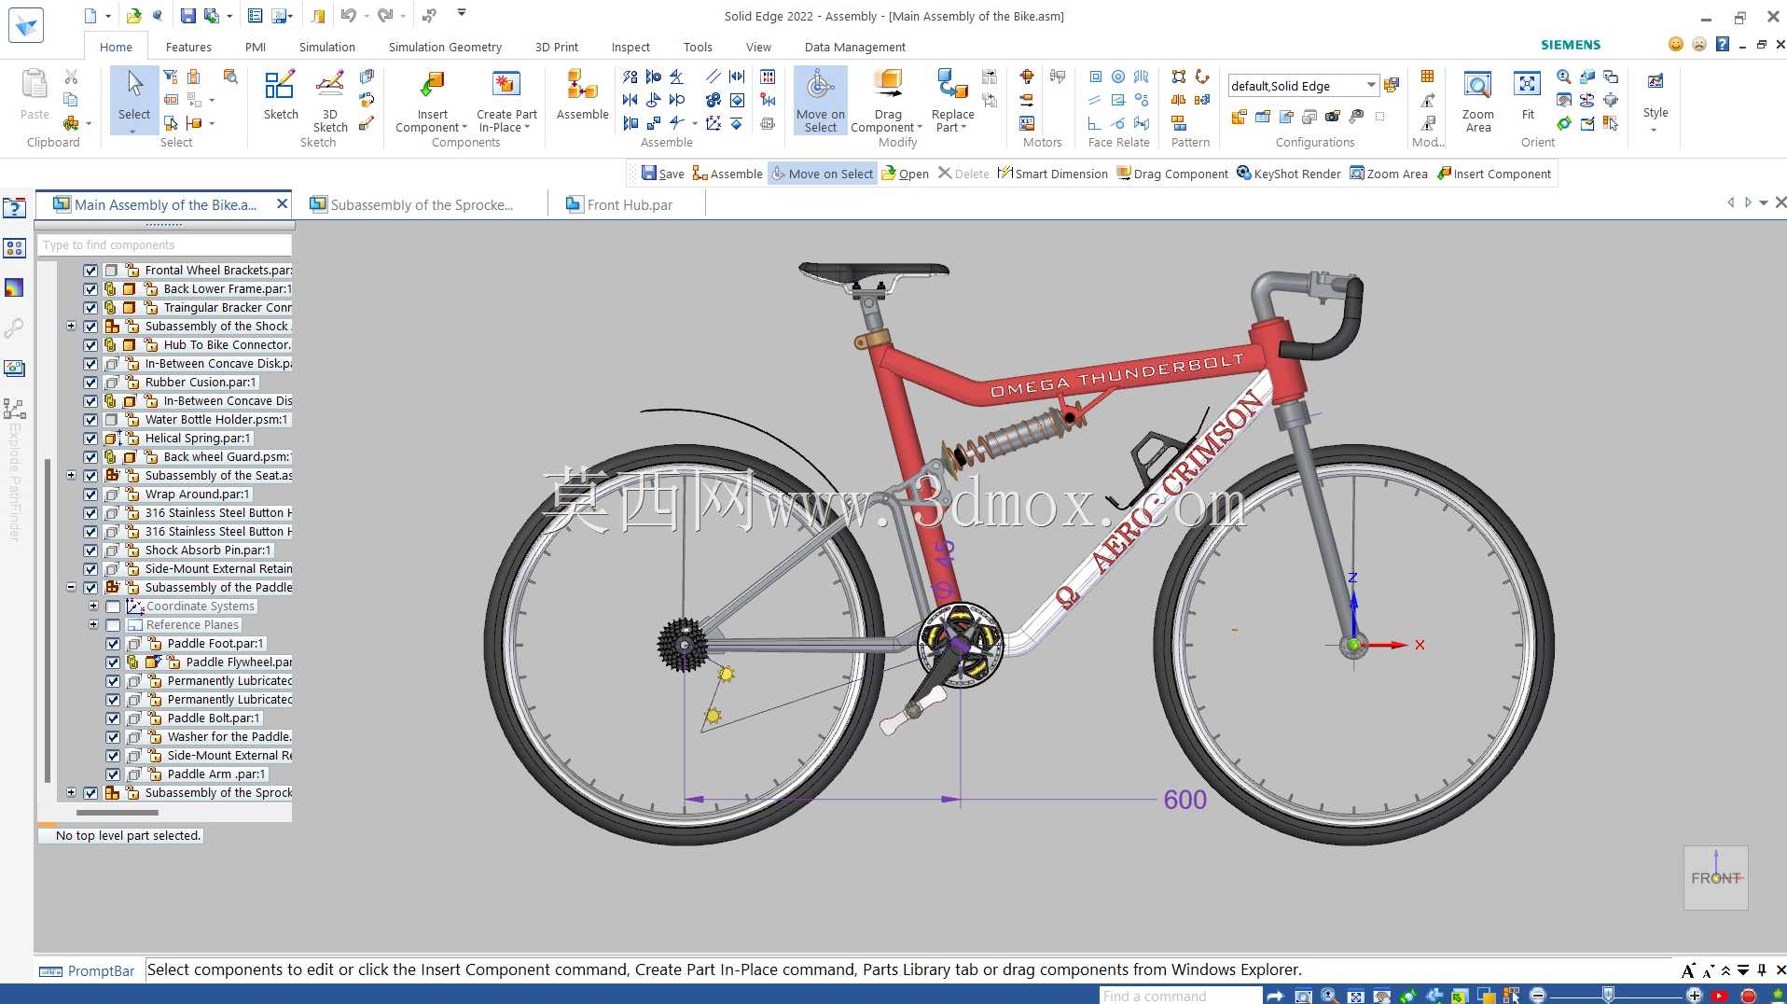Image resolution: width=1787 pixels, height=1004 pixels.
Task: Click the Select arrow tool
Action: click(x=134, y=86)
